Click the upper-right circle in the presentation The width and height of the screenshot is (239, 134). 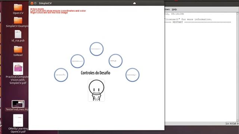click(115, 61)
